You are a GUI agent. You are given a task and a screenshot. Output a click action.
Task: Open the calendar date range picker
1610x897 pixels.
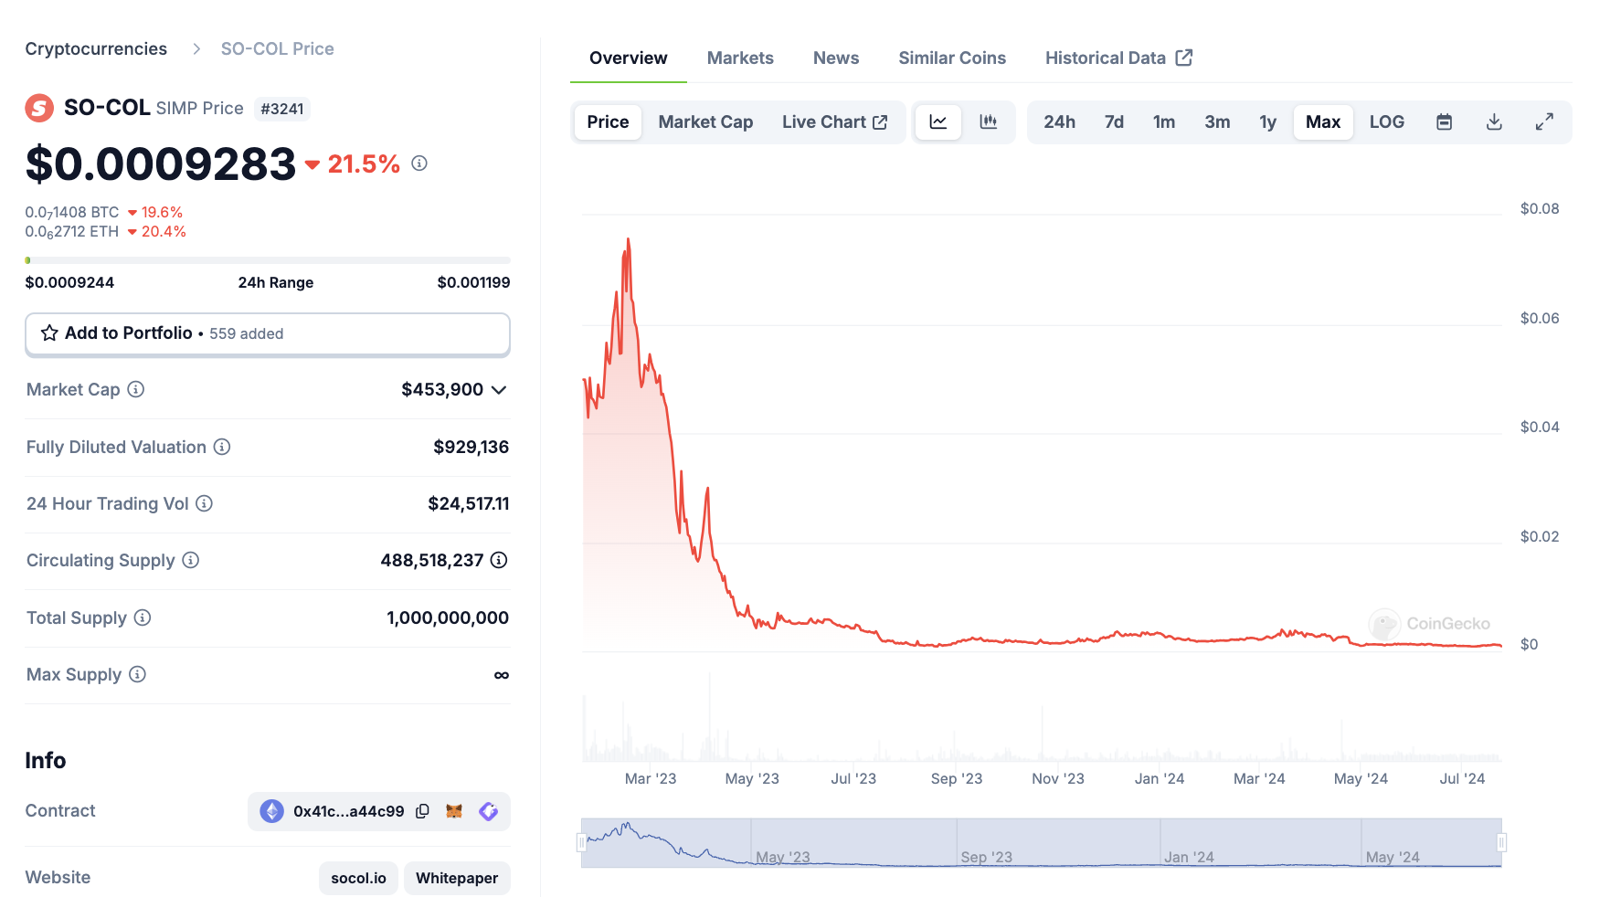click(x=1444, y=121)
